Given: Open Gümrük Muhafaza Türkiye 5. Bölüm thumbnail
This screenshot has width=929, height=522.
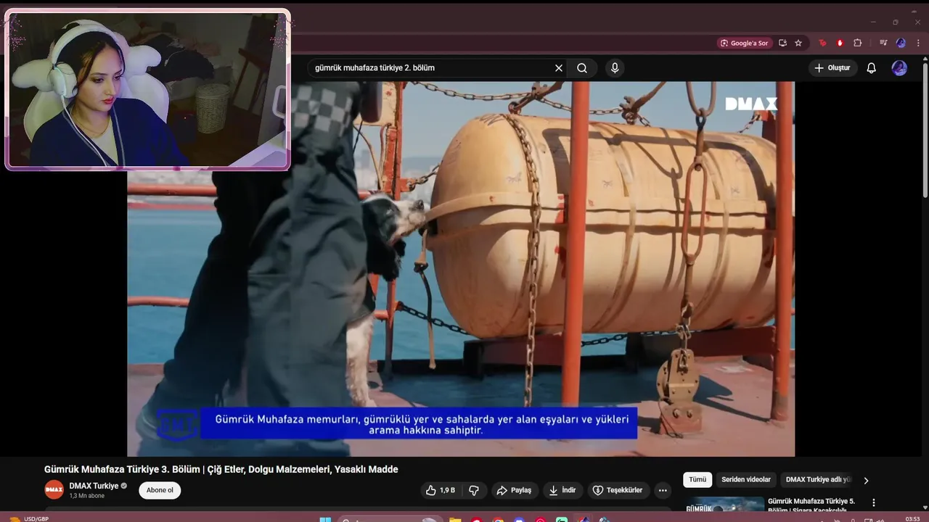Looking at the screenshot, I should (724, 505).
